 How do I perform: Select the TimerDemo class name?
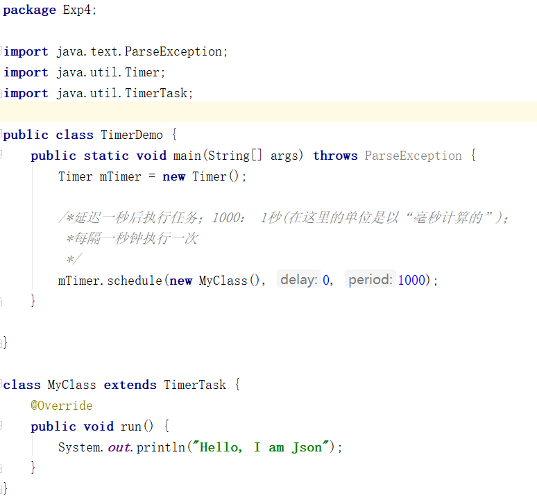pos(132,135)
